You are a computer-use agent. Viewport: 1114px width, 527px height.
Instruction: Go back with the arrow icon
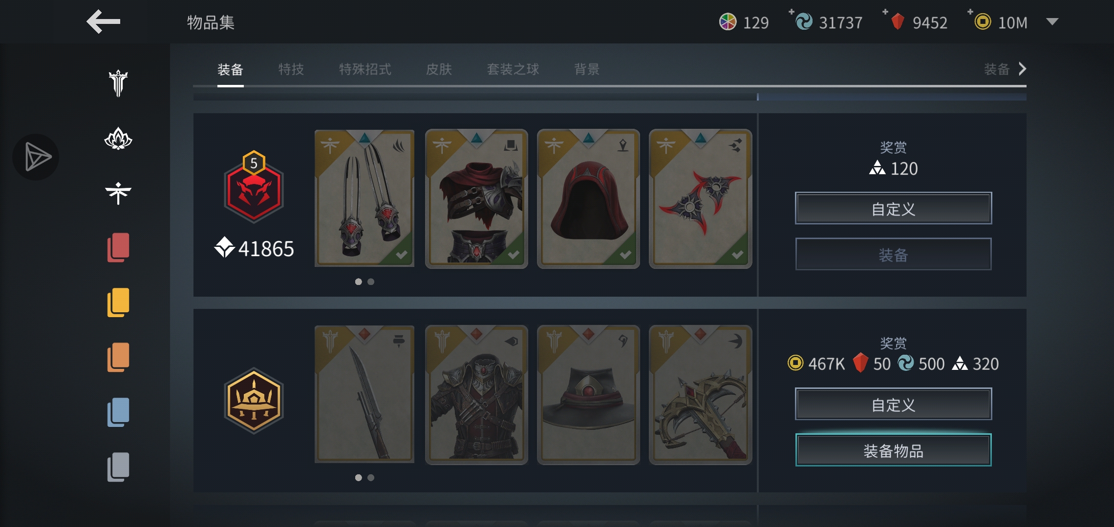tap(104, 22)
